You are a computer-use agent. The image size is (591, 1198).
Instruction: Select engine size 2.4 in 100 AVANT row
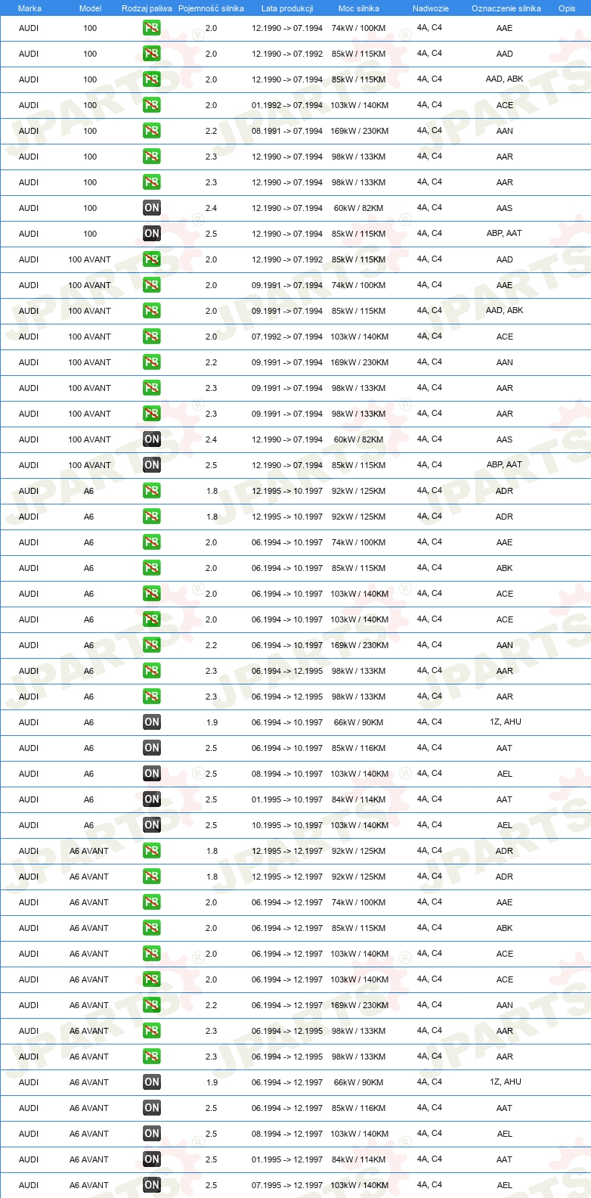click(211, 439)
